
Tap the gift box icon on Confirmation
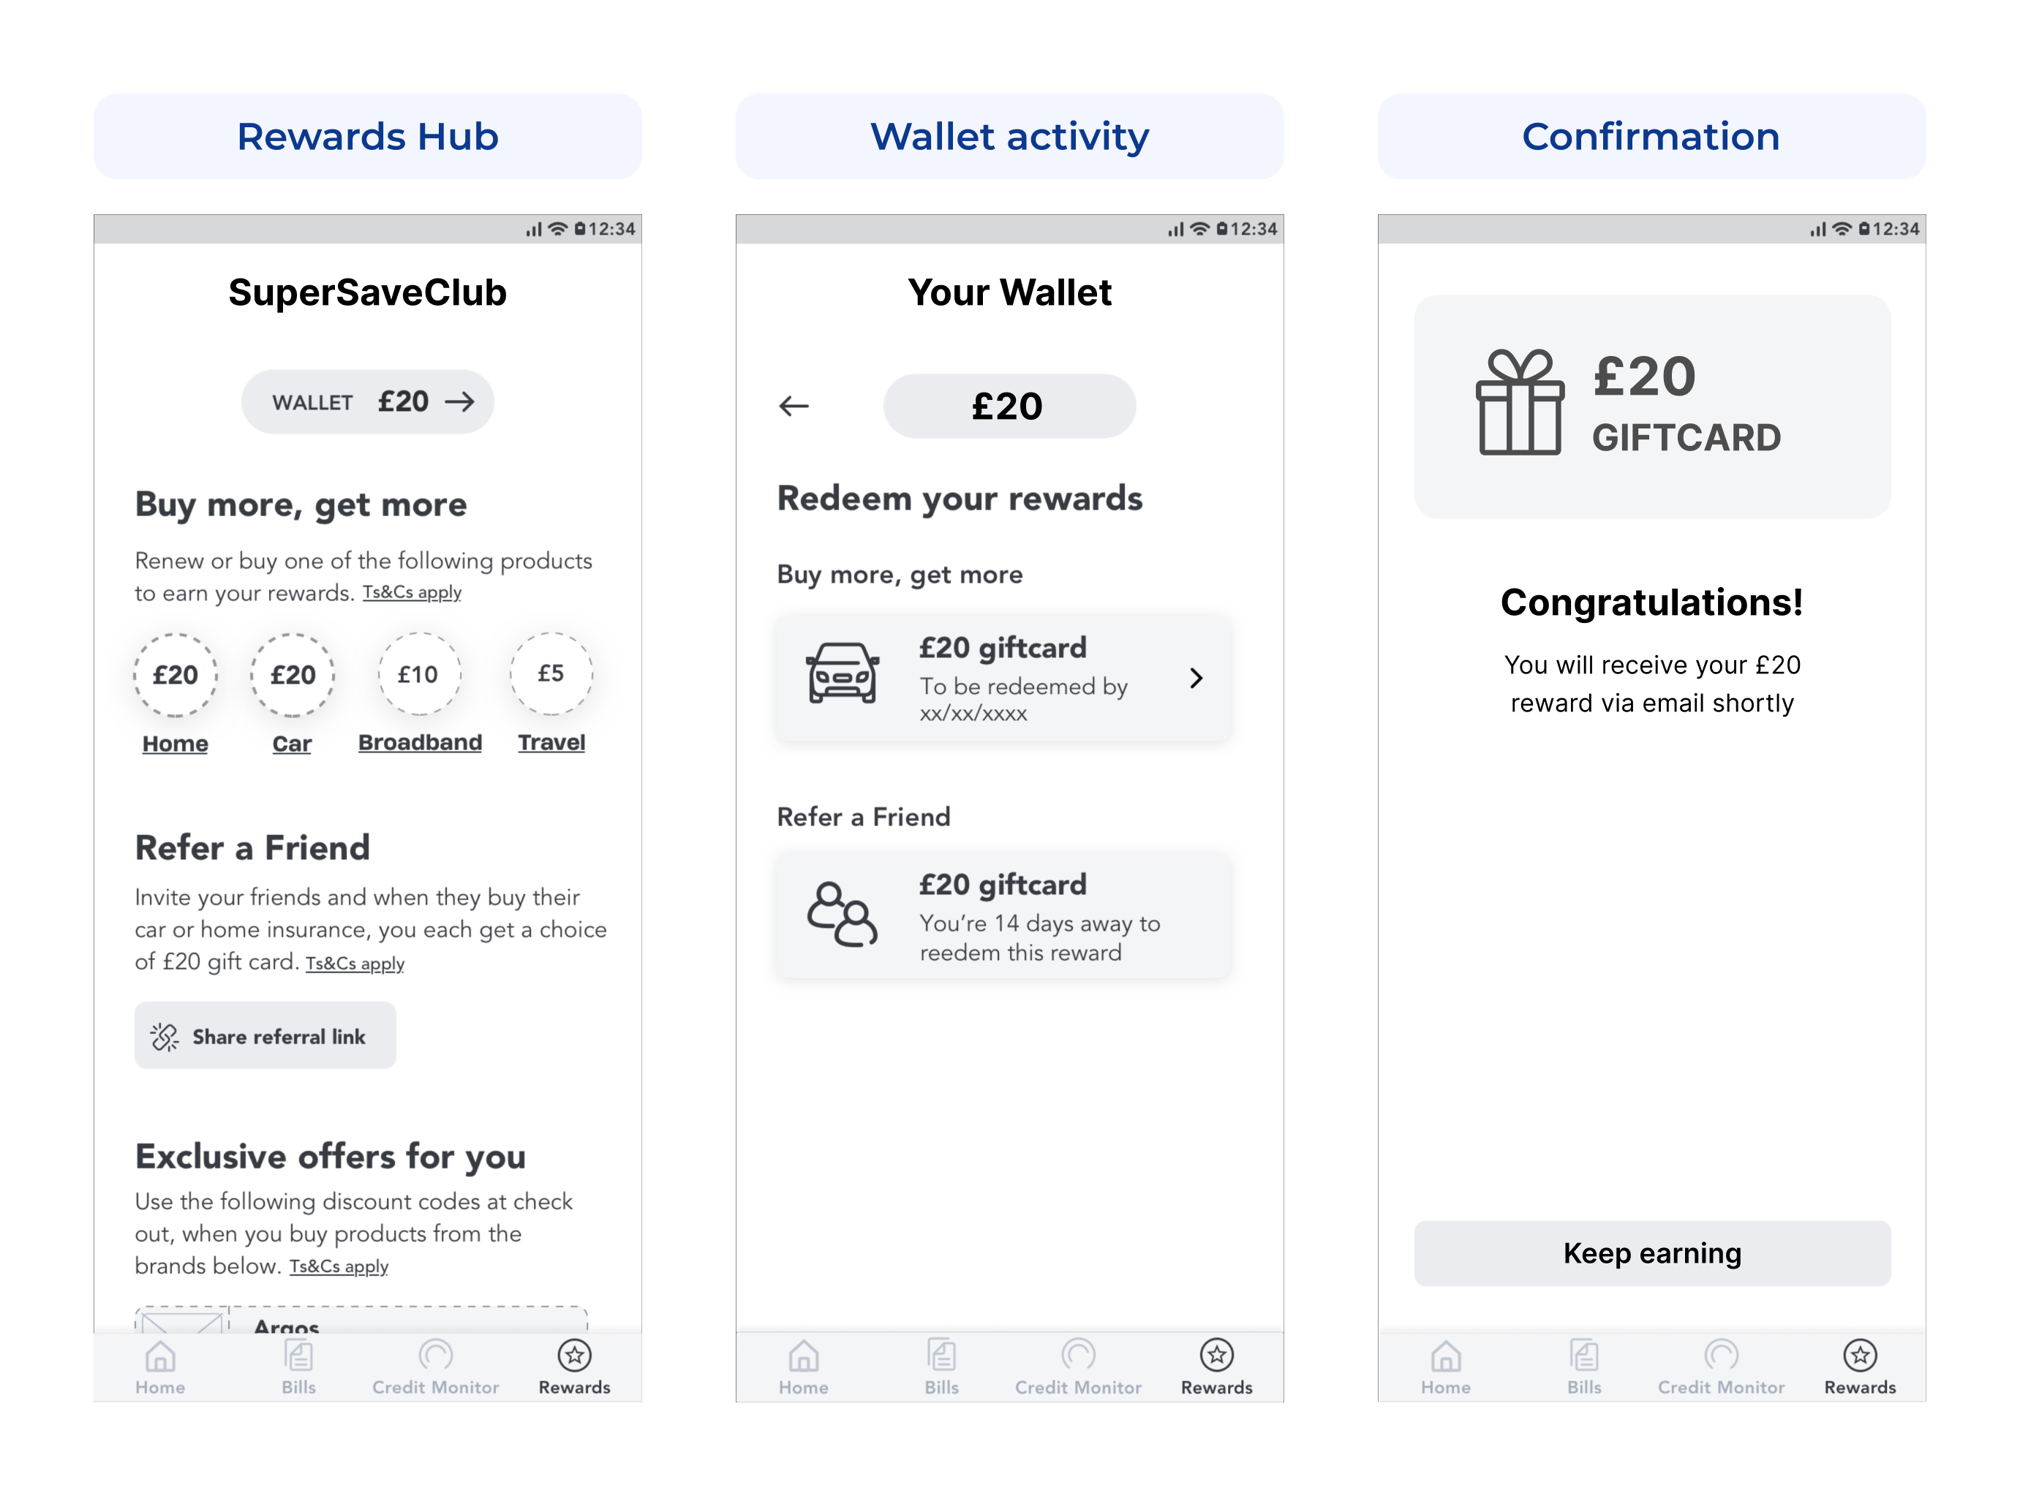tap(1519, 401)
